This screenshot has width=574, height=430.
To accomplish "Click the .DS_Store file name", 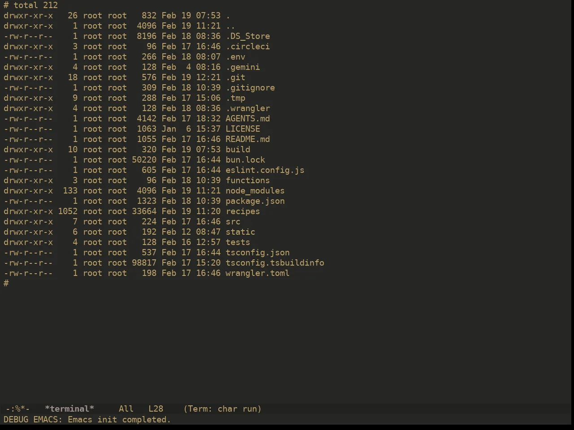I will pyautogui.click(x=248, y=36).
